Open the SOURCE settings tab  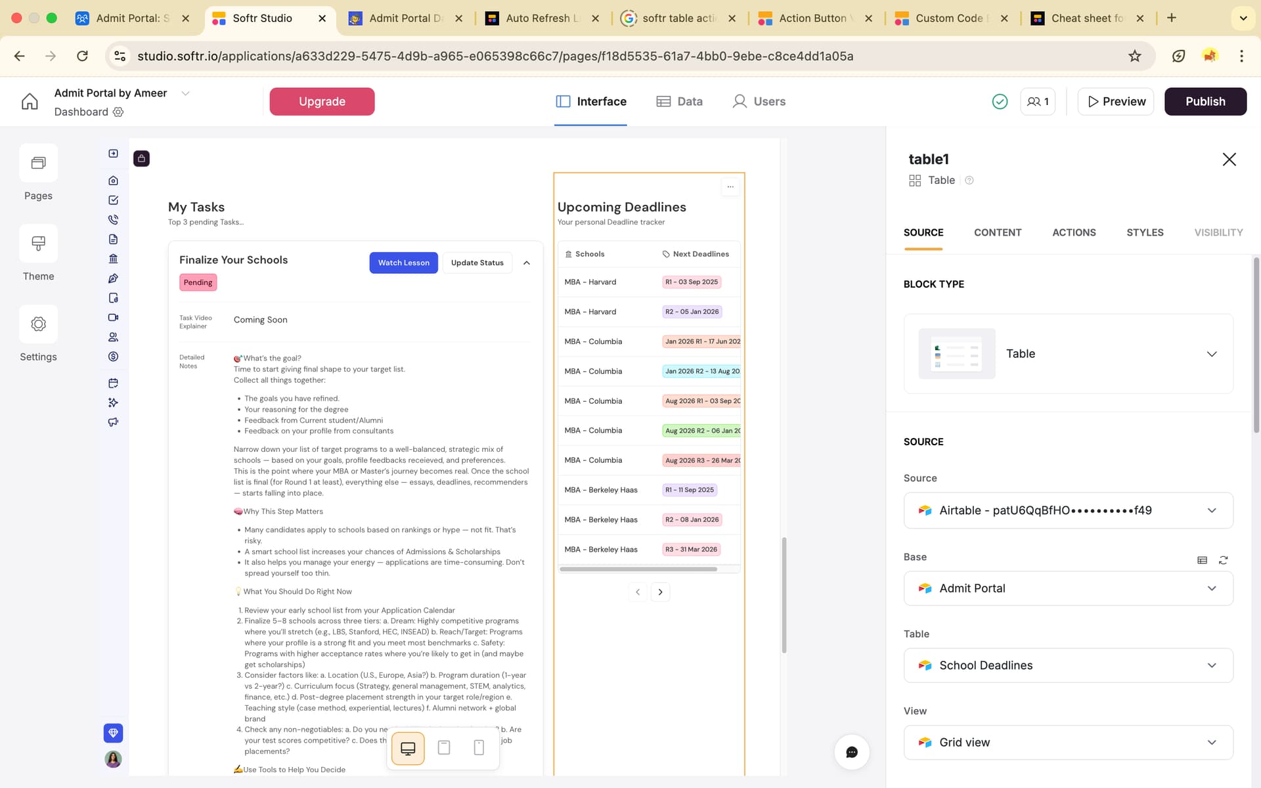click(x=923, y=232)
